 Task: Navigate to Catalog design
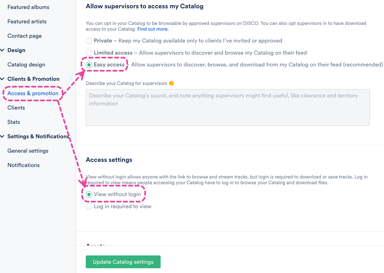pyautogui.click(x=26, y=64)
